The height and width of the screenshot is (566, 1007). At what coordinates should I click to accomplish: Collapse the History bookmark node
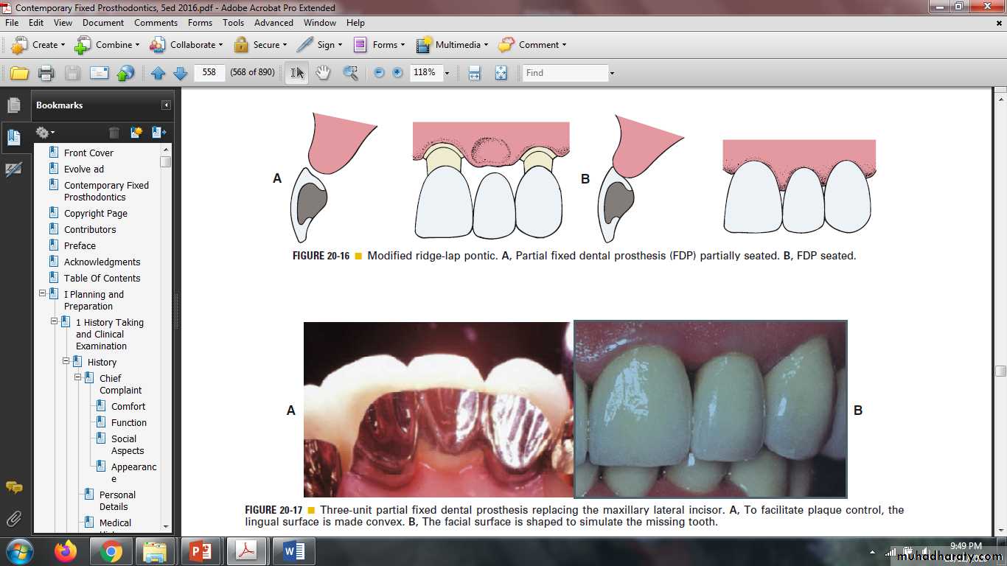66,362
